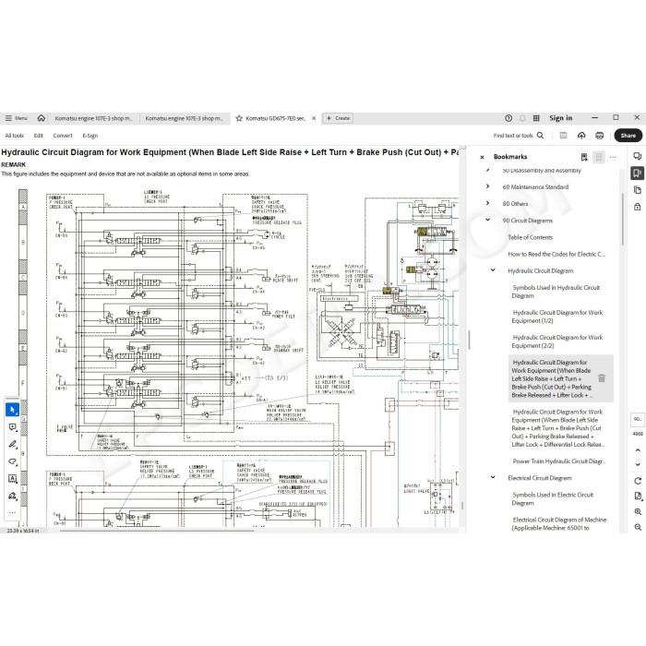646x646 pixels.
Task: Open the lock security sidebar icon
Action: tap(638, 207)
